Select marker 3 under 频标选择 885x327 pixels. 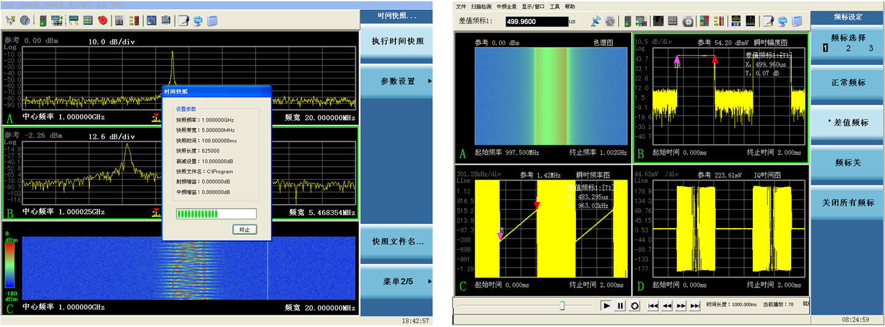870,48
